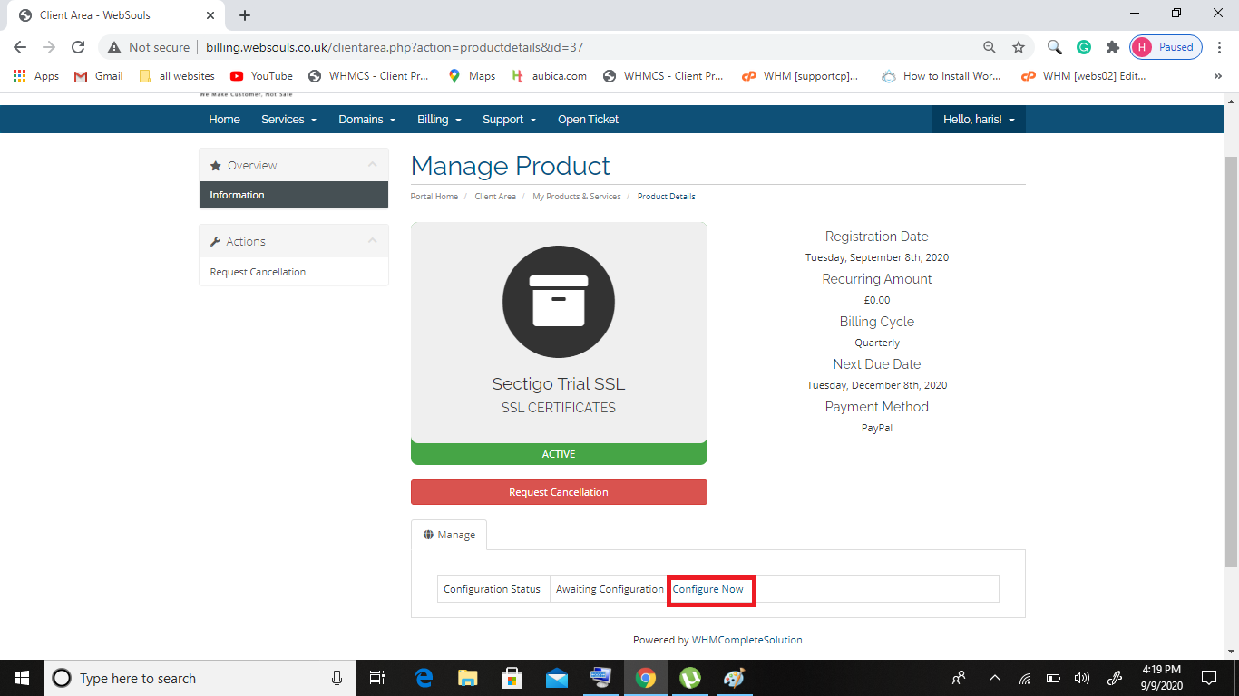The image size is (1239, 696).
Task: Select the Manage tab
Action: [x=449, y=535]
